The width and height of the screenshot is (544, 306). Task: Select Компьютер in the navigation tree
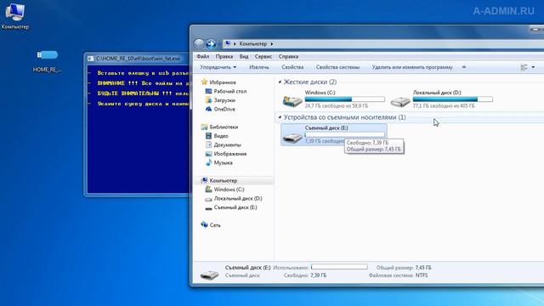tap(224, 180)
